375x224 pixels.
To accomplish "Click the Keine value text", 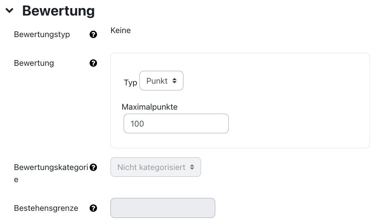I will click(x=120, y=30).
